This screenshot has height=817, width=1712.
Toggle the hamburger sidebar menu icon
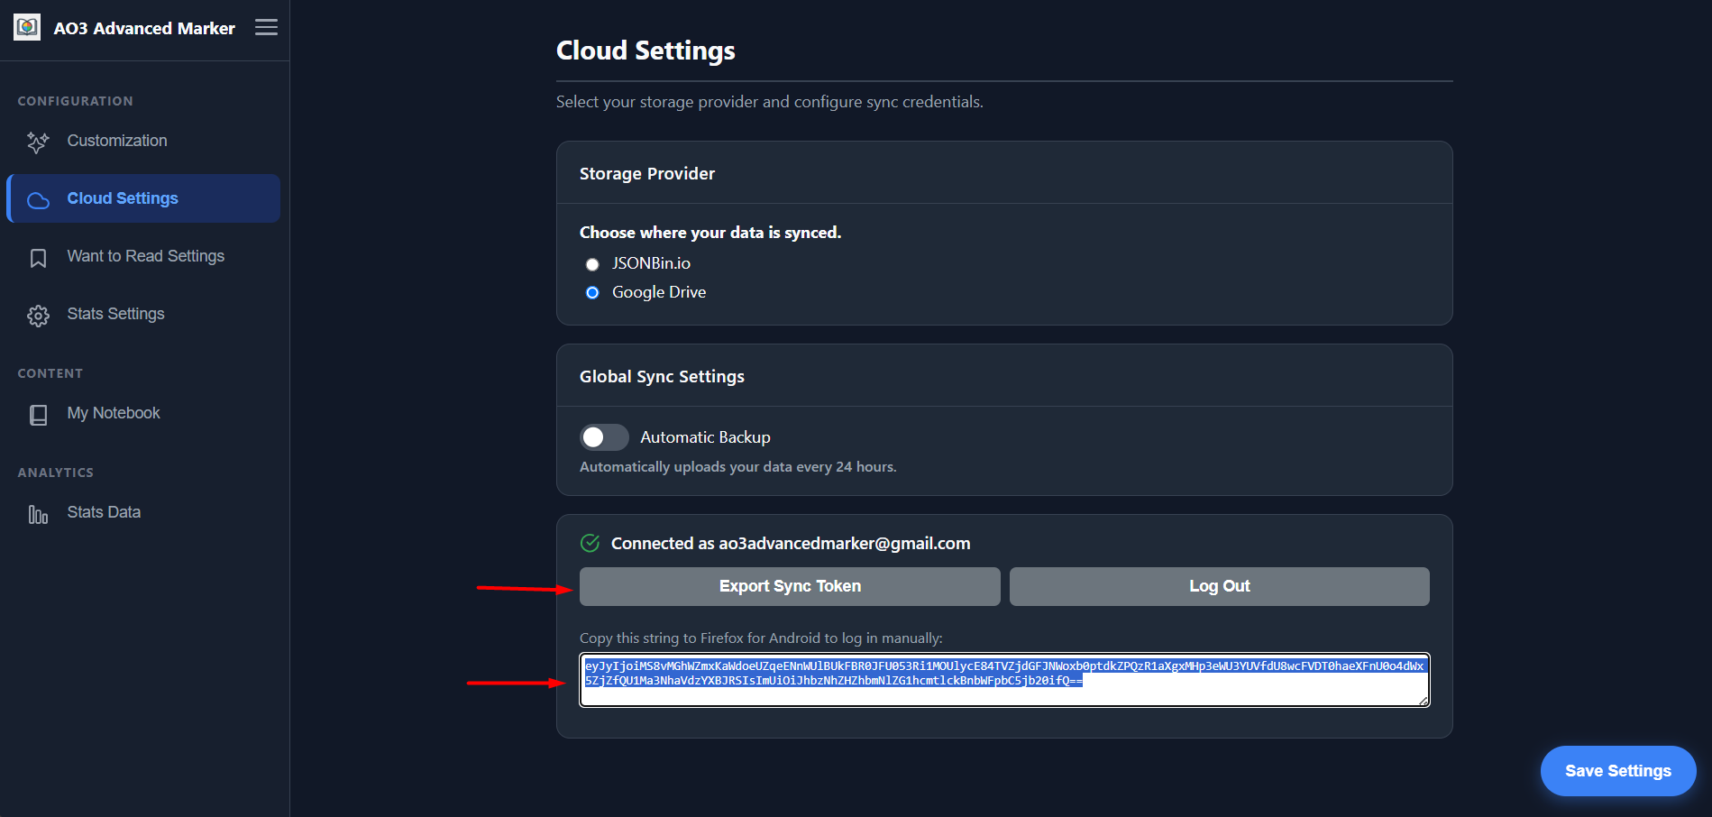click(x=266, y=27)
